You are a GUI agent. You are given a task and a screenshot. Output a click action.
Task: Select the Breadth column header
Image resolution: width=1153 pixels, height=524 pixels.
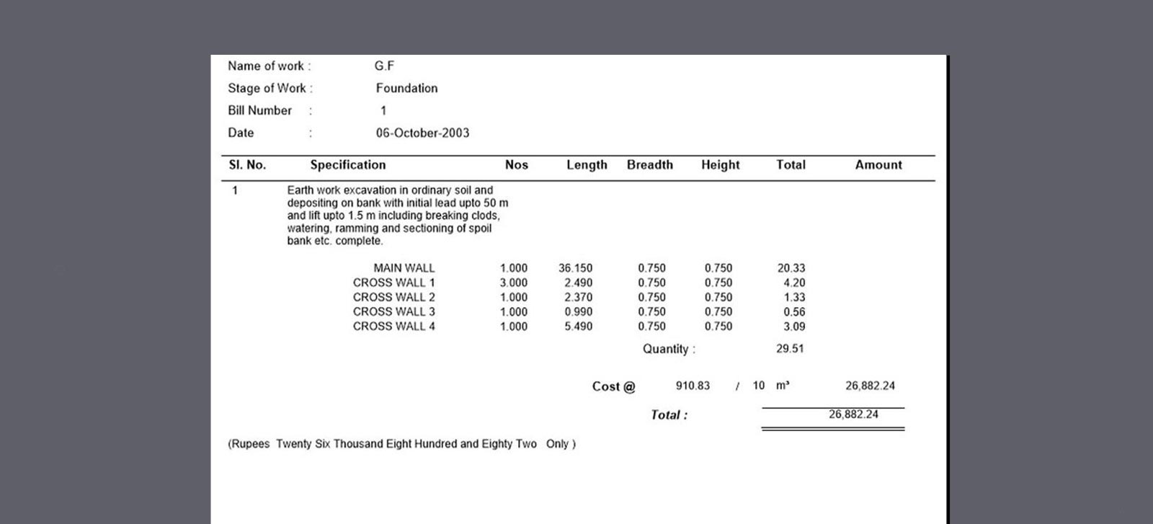pos(649,165)
